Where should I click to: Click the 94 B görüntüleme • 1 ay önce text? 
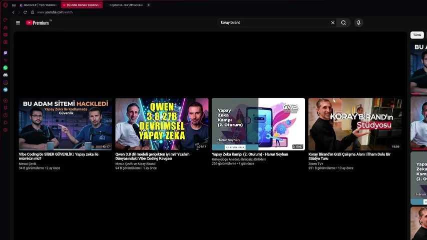(136, 168)
